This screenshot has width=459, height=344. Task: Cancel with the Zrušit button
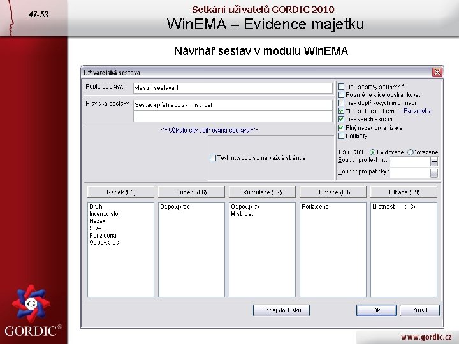point(419,310)
